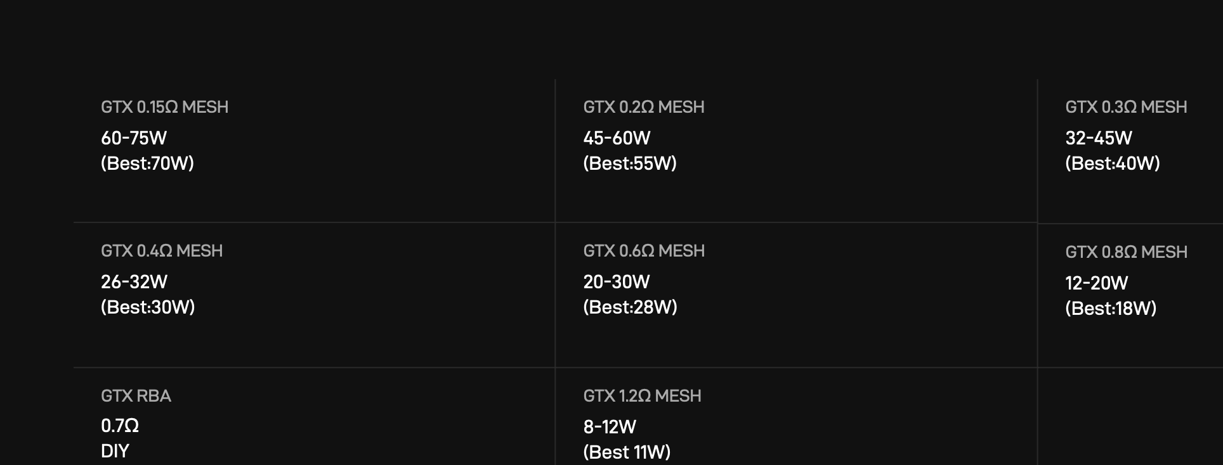Click the GTX 0.6Ω MESH heading
The image size is (1223, 465).
coord(644,251)
